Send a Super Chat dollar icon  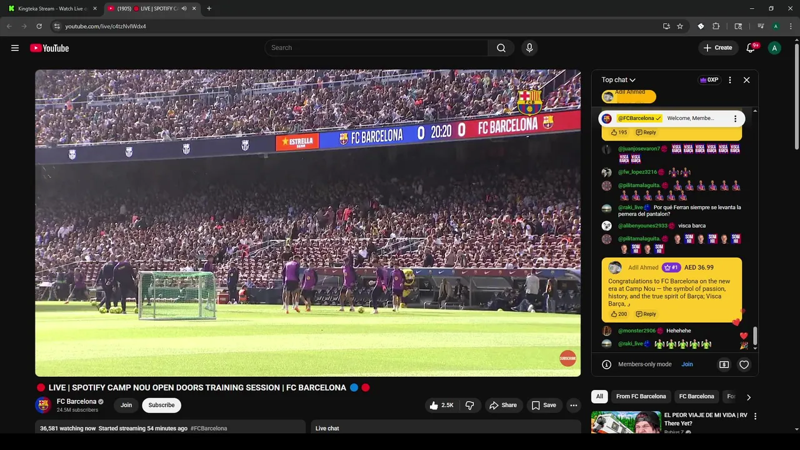724,364
